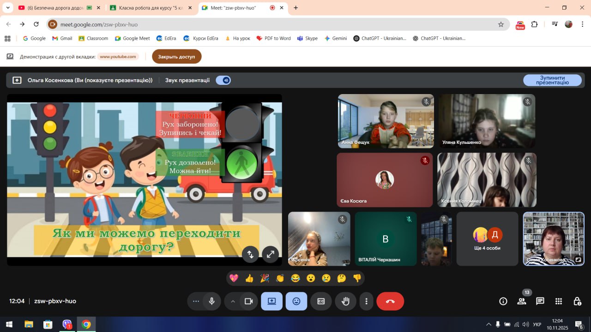Open the in-call chat panel
Image resolution: width=591 pixels, height=332 pixels.
pos(540,301)
